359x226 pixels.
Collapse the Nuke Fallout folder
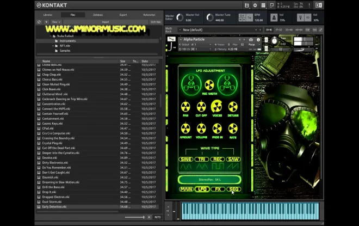(51, 36)
